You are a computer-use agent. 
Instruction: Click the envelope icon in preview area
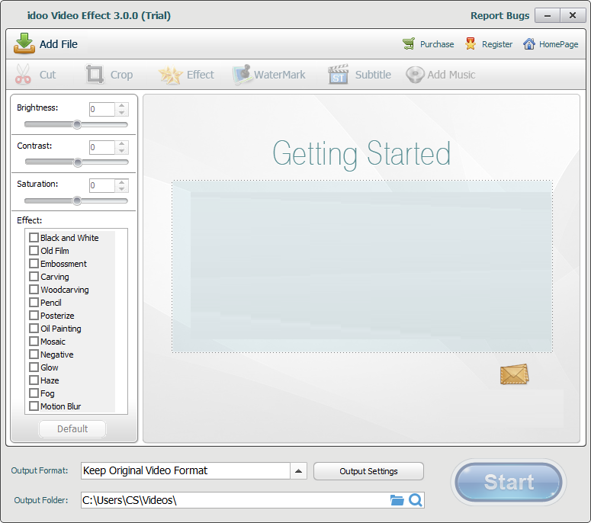pos(514,374)
